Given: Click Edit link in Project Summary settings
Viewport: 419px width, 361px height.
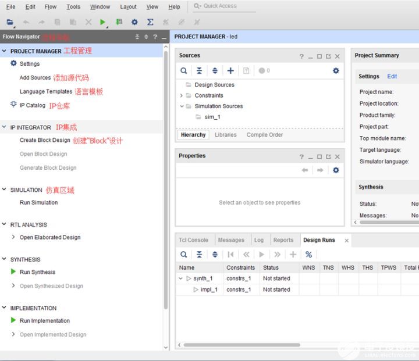Looking at the screenshot, I should click(392, 76).
